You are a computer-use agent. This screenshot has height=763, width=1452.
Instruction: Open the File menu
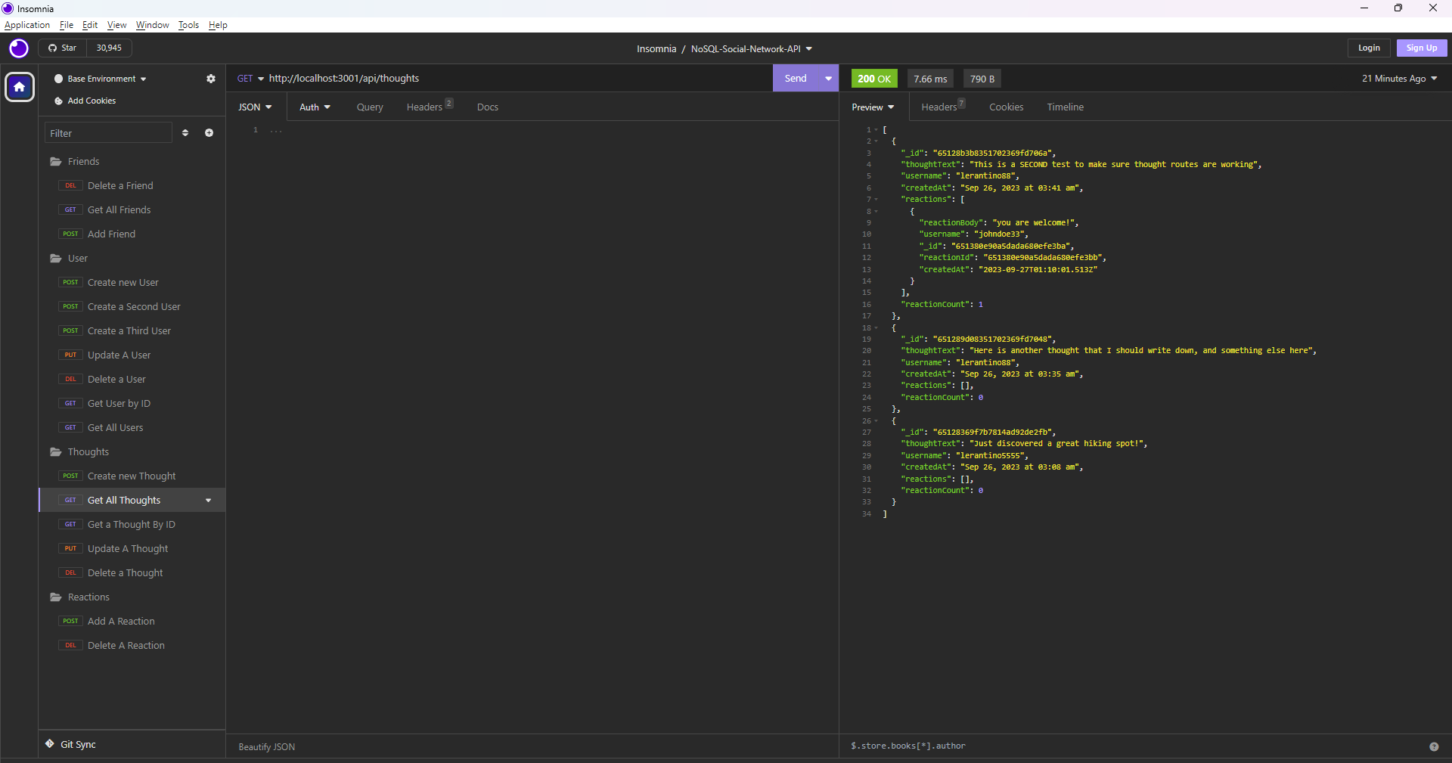coord(67,25)
